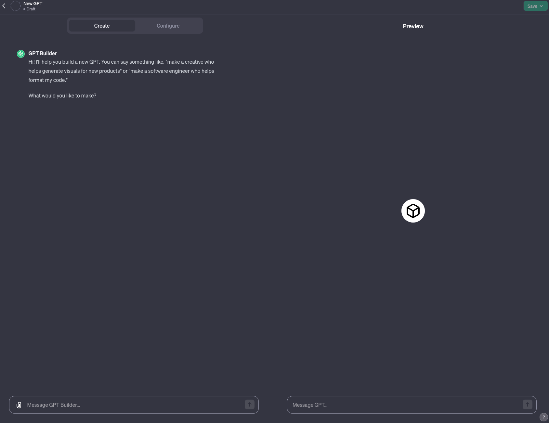Click the green Save button

[532, 6]
